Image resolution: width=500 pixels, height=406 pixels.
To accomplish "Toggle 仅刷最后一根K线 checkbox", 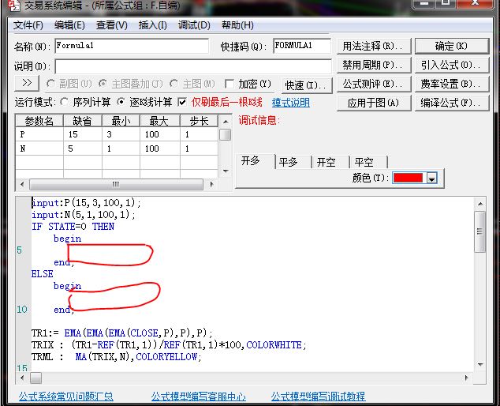I will tap(182, 102).
